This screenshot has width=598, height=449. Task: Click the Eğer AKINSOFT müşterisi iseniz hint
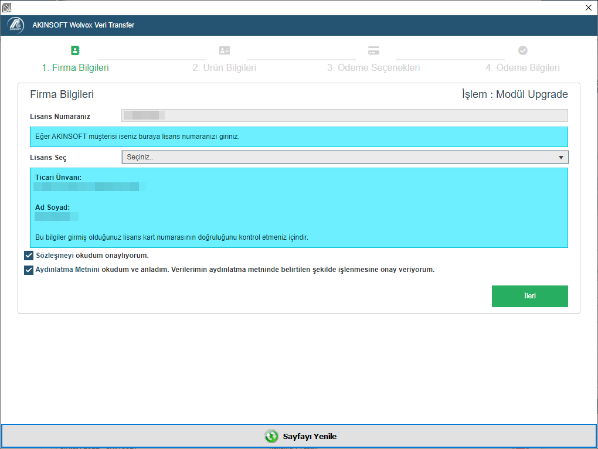137,137
